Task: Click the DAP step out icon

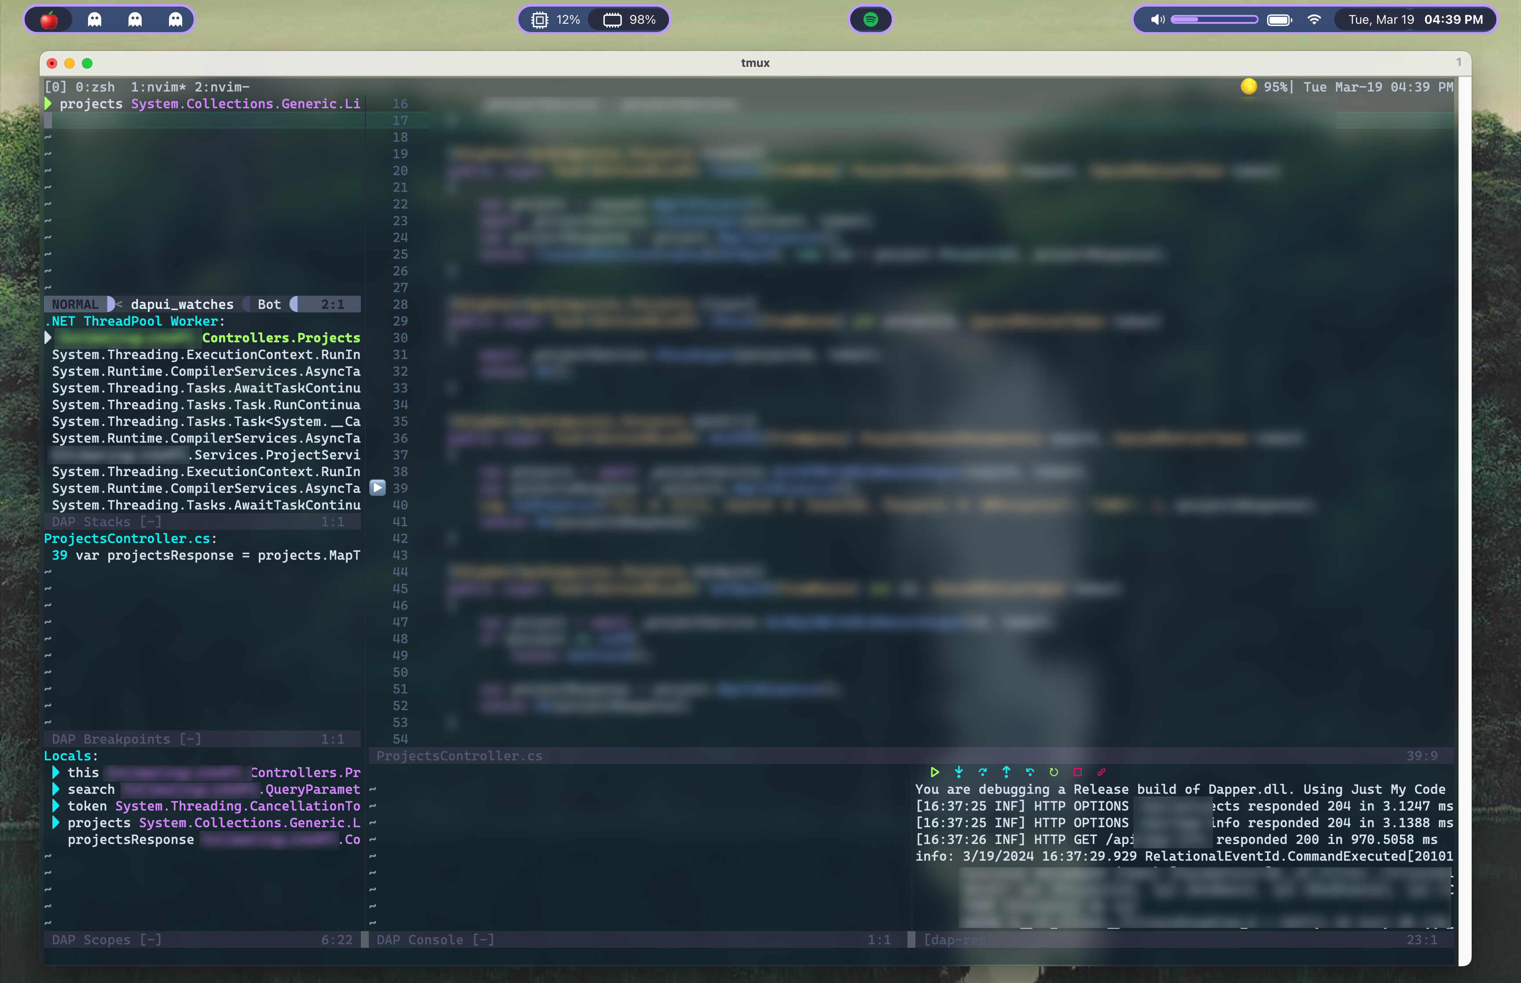Action: 1007,772
